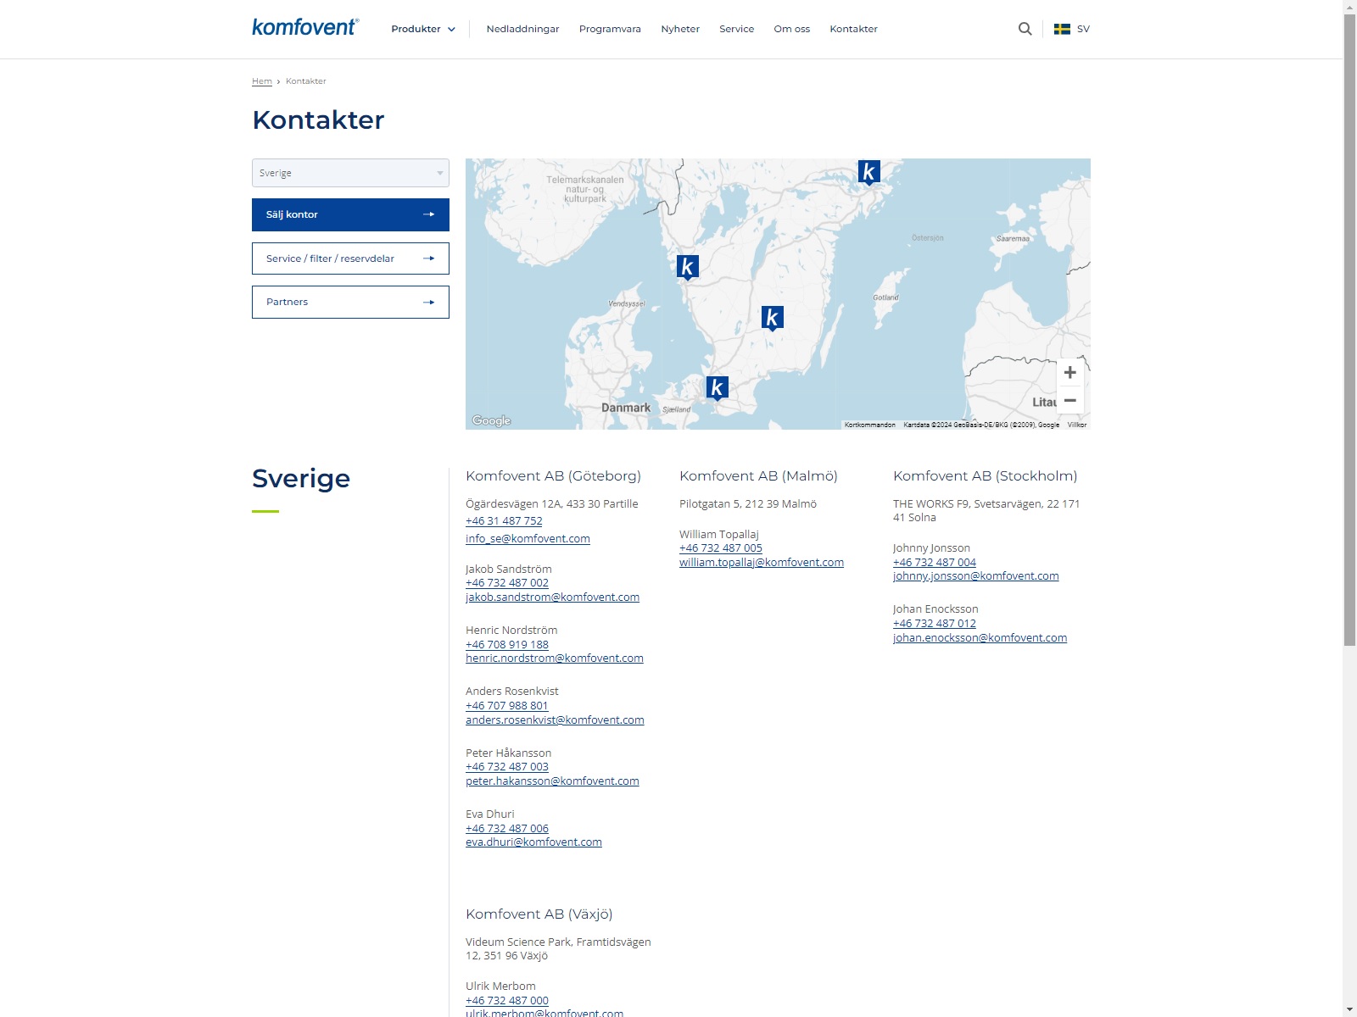Screen dimensions: 1357x1017
Task: Expand the Produkter menu
Action: tap(423, 29)
